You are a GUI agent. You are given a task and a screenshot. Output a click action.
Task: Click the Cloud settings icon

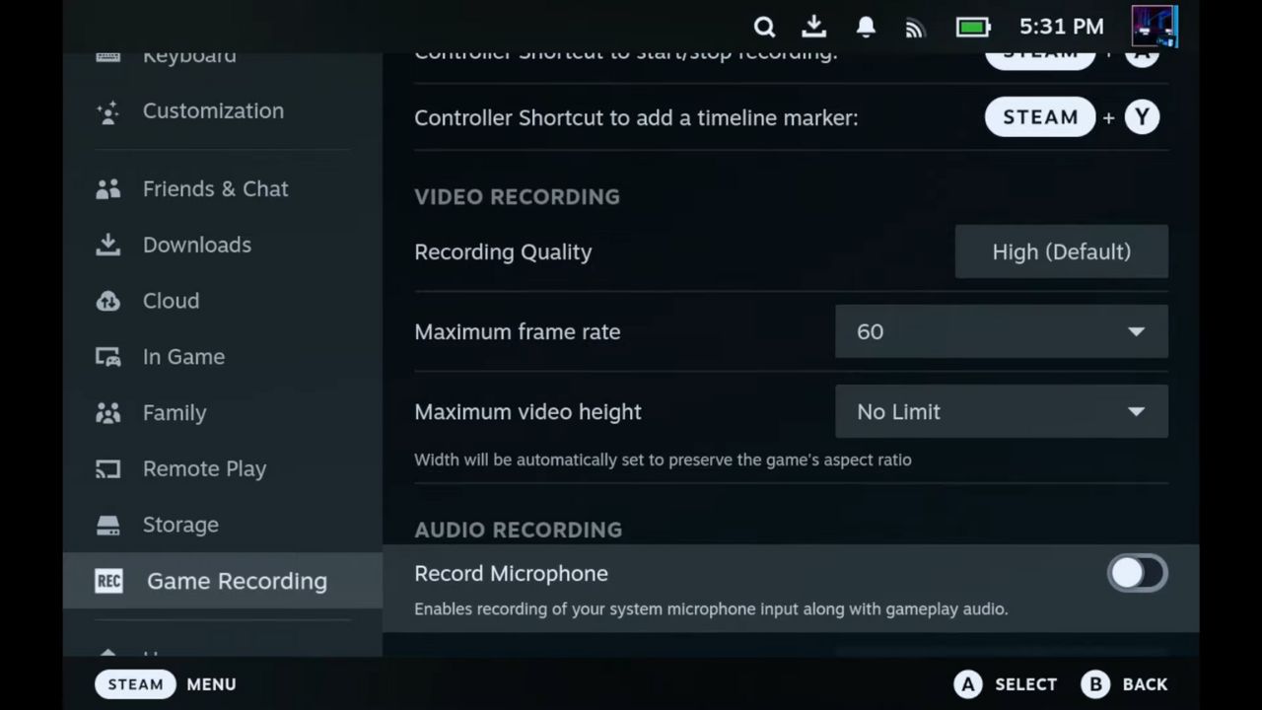click(x=108, y=301)
